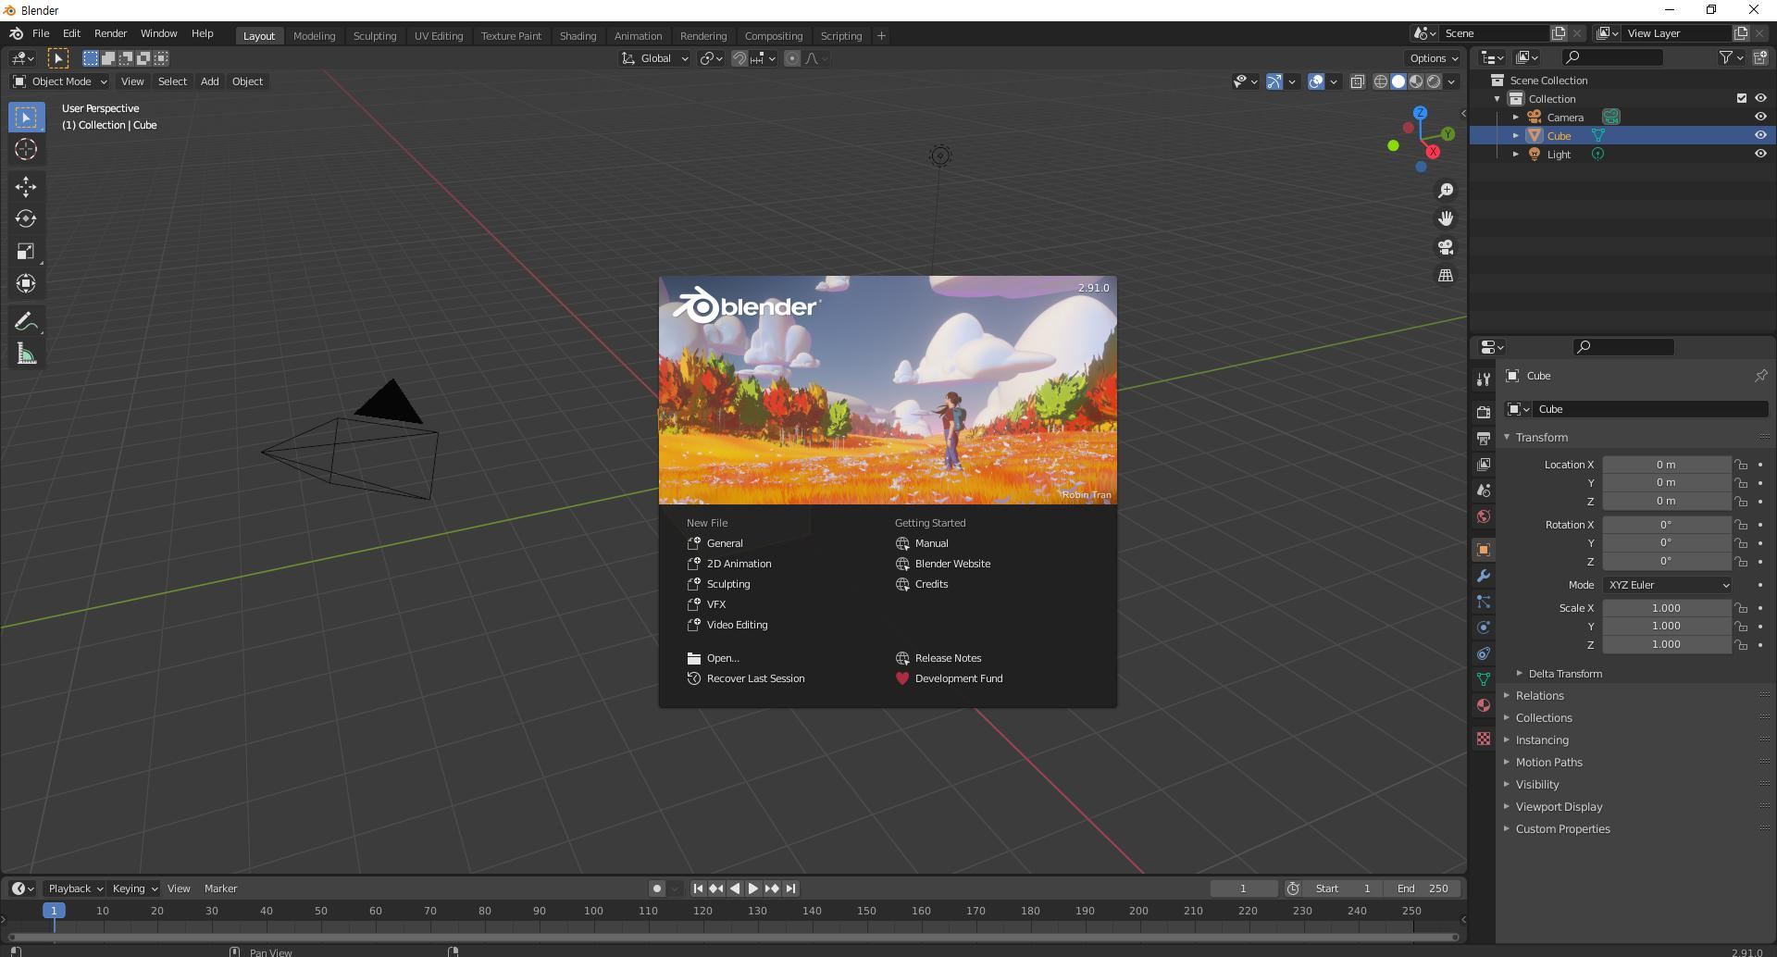The width and height of the screenshot is (1777, 957).
Task: Open the Development Fund link
Action: click(x=950, y=678)
